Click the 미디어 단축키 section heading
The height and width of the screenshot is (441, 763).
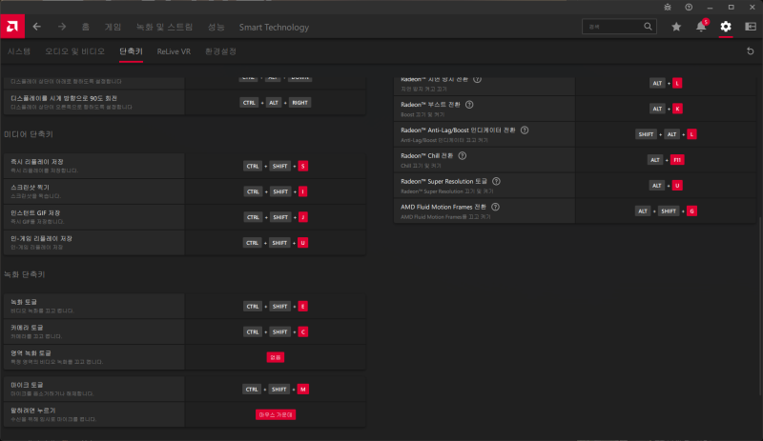[x=29, y=134]
